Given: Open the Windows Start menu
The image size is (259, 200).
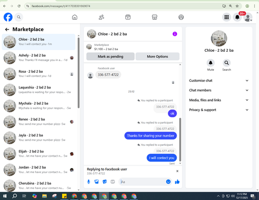Looking at the screenshot, I should pyautogui.click(x=5, y=196).
